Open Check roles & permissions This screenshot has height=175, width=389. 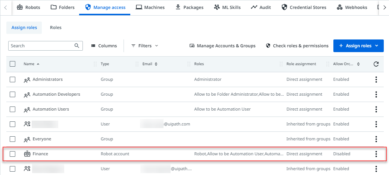click(x=297, y=46)
